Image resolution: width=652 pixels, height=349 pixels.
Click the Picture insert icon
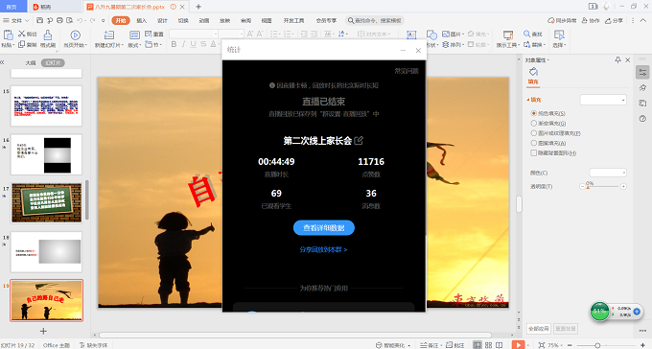point(446,34)
